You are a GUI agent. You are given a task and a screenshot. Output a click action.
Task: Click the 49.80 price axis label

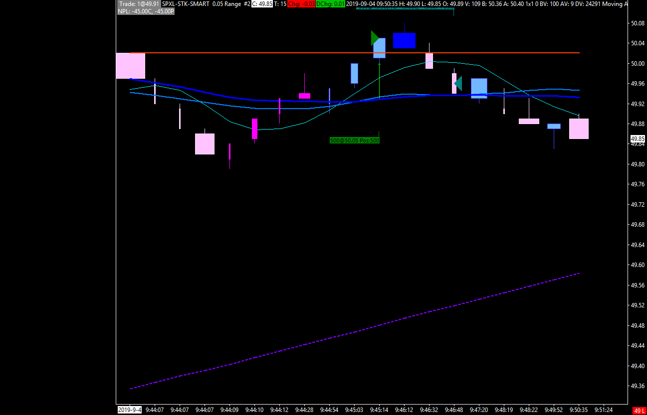(x=638, y=164)
